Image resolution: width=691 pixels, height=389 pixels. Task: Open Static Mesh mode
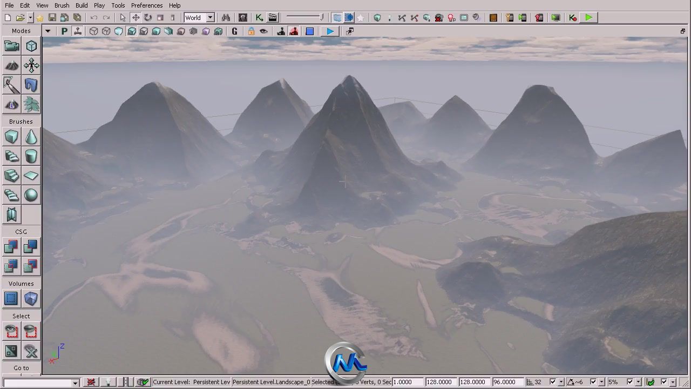[31, 85]
